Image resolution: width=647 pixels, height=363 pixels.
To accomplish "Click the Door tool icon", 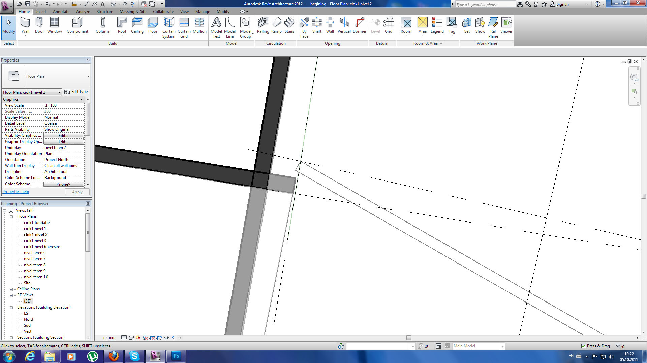I will 39,23.
